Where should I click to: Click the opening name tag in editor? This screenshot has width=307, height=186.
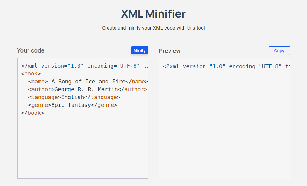[38, 82]
